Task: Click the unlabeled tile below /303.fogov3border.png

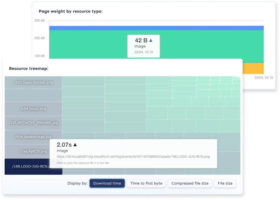Action: [x=33, y=95]
